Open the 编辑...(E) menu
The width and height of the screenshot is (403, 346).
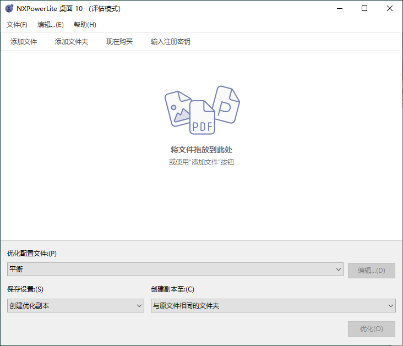click(x=50, y=25)
